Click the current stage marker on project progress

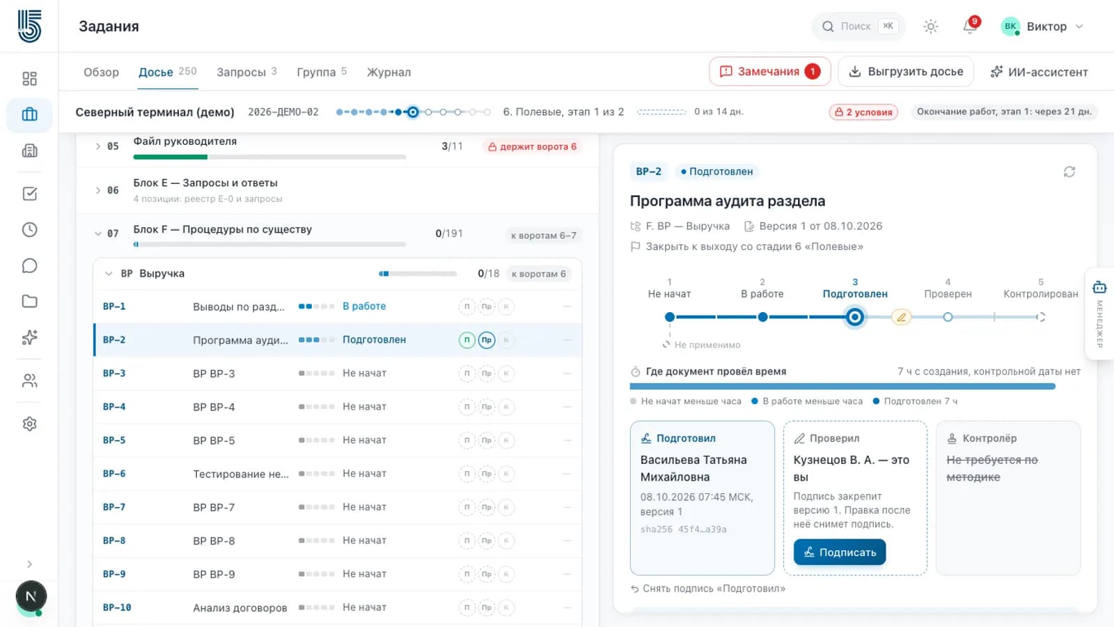[x=413, y=112]
